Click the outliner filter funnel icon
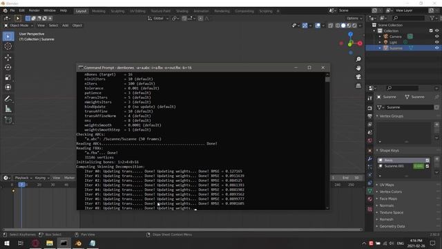Image resolution: width=442 pixels, height=249 pixels. click(x=432, y=18)
